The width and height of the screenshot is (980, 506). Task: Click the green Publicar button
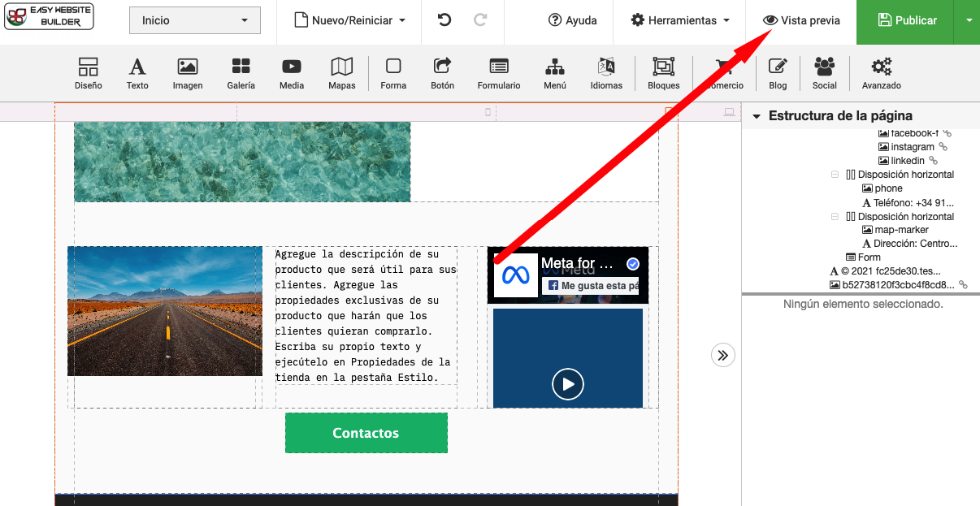[x=904, y=21]
